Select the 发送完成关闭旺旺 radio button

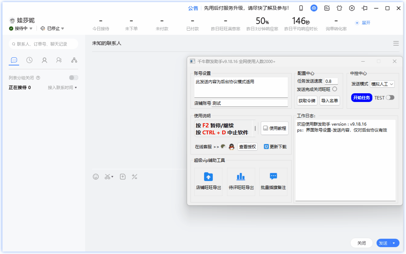point(335,89)
